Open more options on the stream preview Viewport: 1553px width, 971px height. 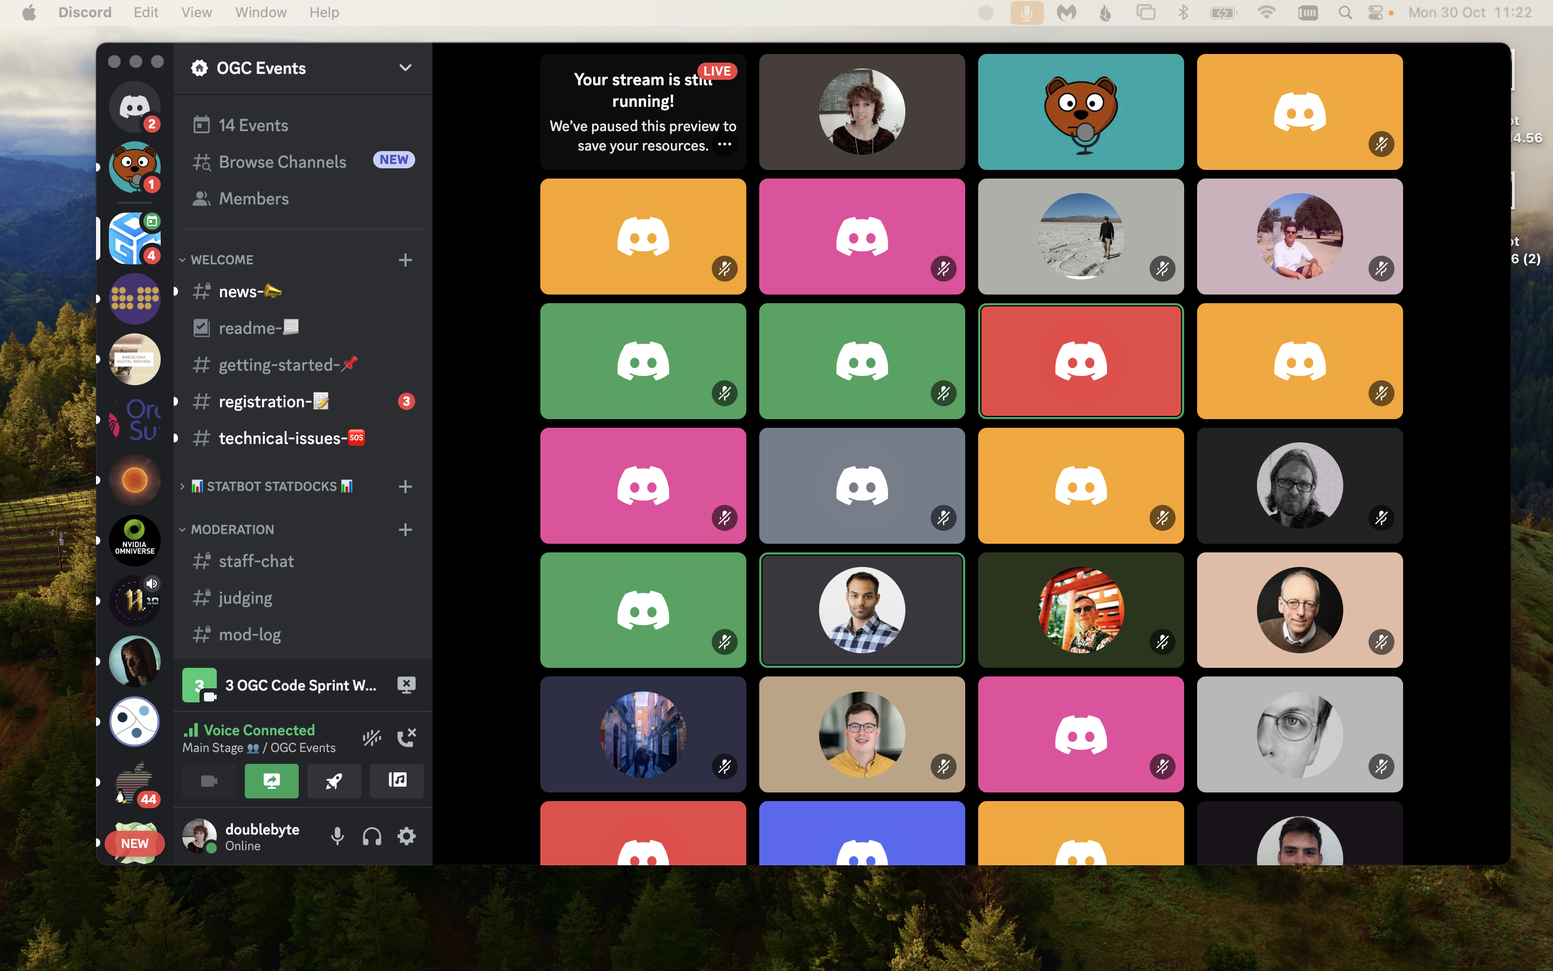coord(725,145)
